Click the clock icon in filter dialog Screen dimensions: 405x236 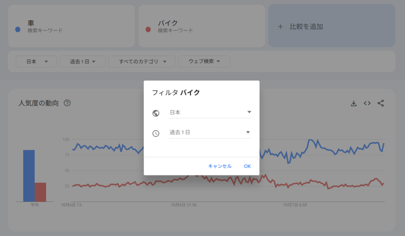(x=156, y=133)
